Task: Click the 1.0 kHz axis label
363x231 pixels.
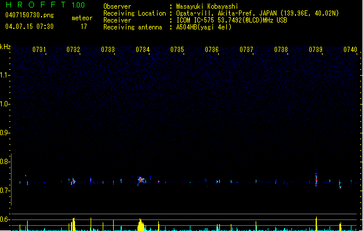Action: (5, 104)
